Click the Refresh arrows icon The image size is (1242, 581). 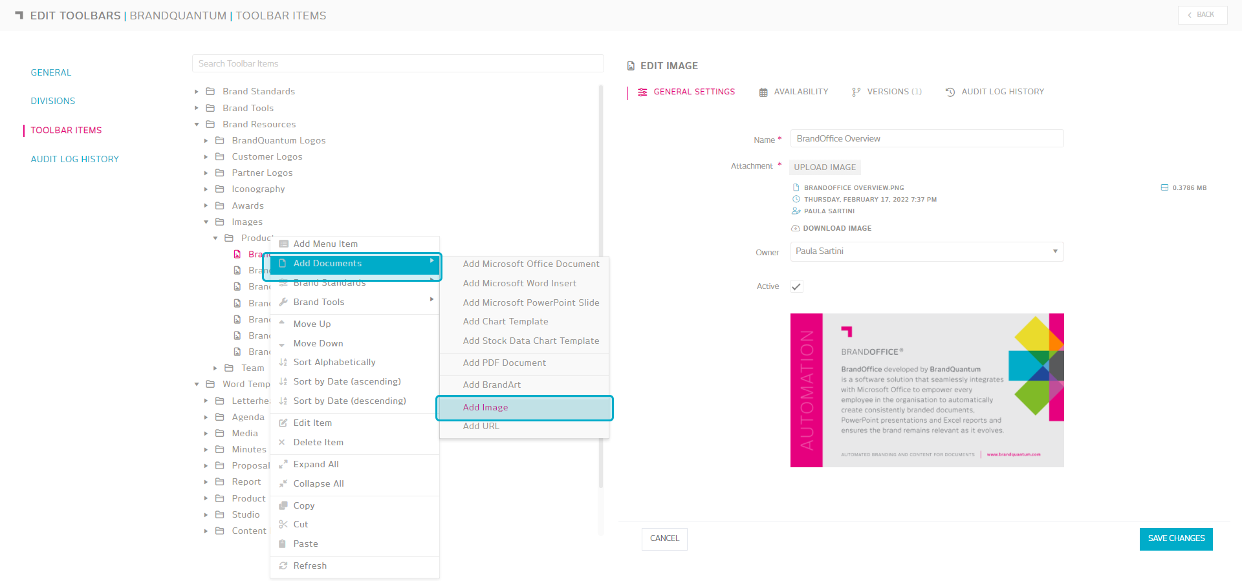coord(283,565)
